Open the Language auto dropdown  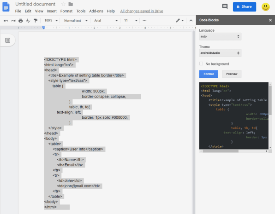click(220, 36)
